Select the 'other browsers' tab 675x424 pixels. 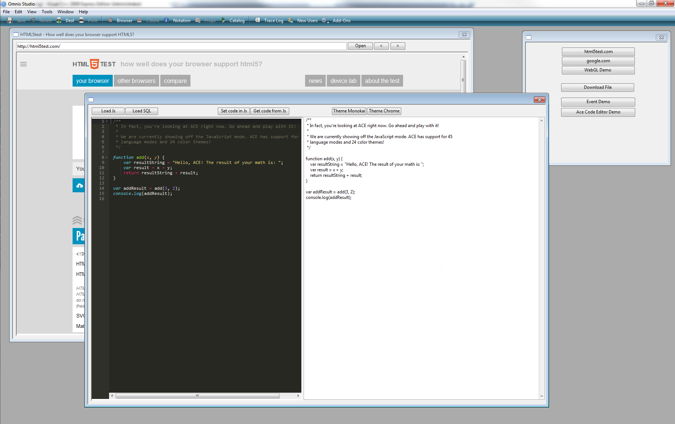[136, 81]
